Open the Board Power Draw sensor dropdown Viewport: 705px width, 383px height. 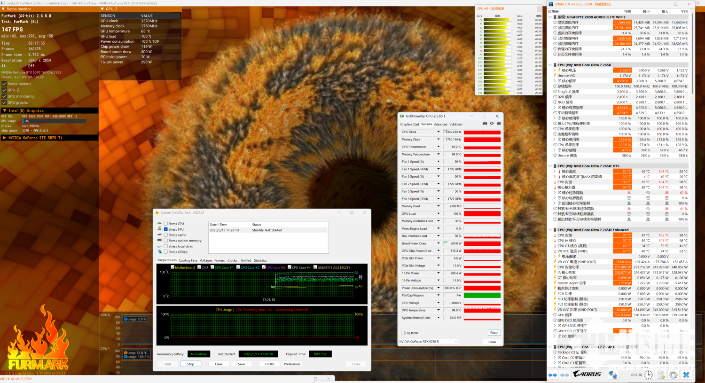439,243
